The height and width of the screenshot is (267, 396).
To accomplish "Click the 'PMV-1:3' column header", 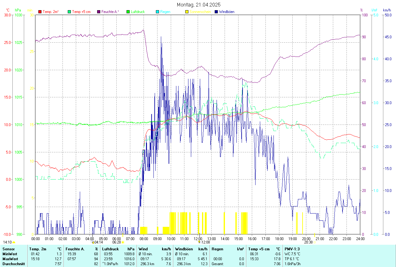I will (x=292, y=249).
